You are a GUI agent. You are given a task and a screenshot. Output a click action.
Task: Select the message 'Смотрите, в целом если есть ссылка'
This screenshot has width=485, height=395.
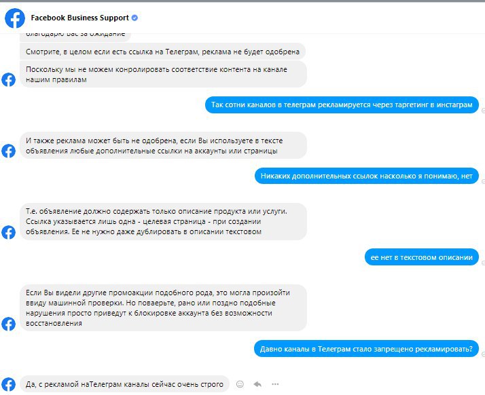tap(163, 52)
